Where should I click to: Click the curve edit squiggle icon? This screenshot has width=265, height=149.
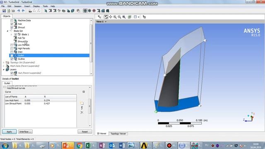tap(82, 108)
